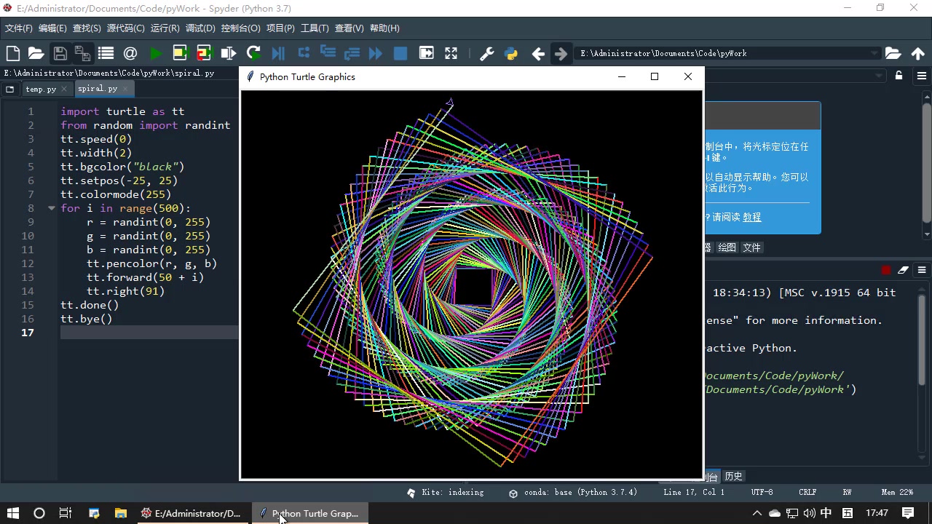The image size is (932, 524).
Task: Open file via the toolbar folder icon
Action: coord(36,53)
